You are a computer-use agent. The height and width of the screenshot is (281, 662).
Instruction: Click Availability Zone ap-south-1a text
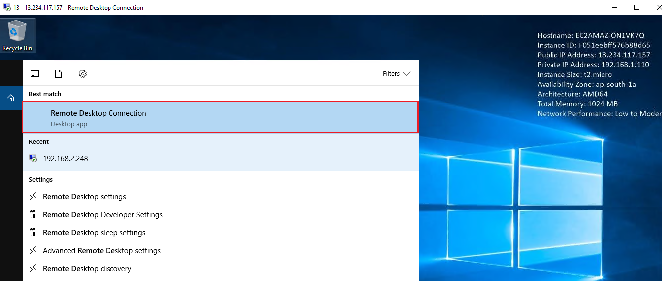[x=587, y=84]
